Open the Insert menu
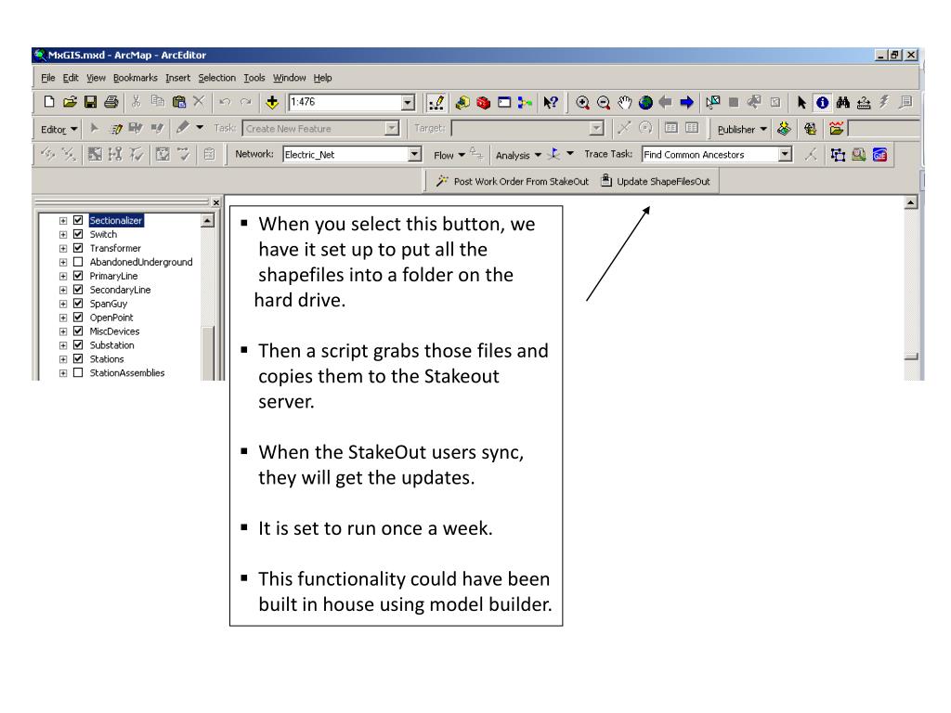 click(x=177, y=78)
